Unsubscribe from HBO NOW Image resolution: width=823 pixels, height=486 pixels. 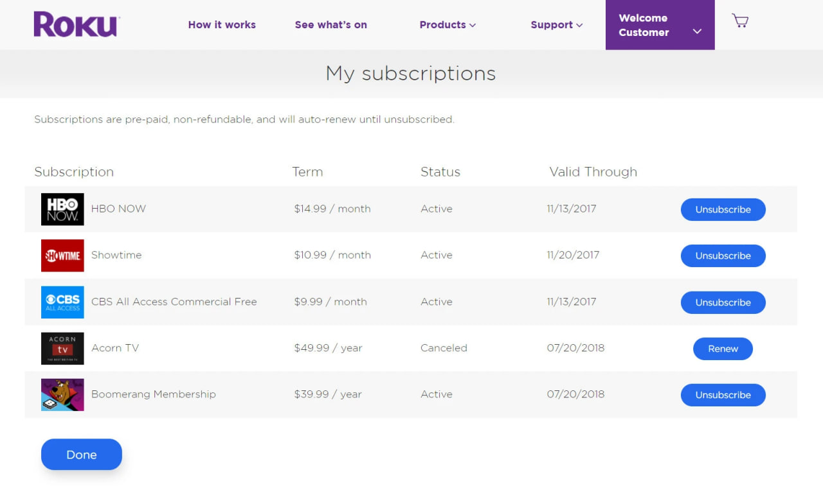[x=723, y=209]
